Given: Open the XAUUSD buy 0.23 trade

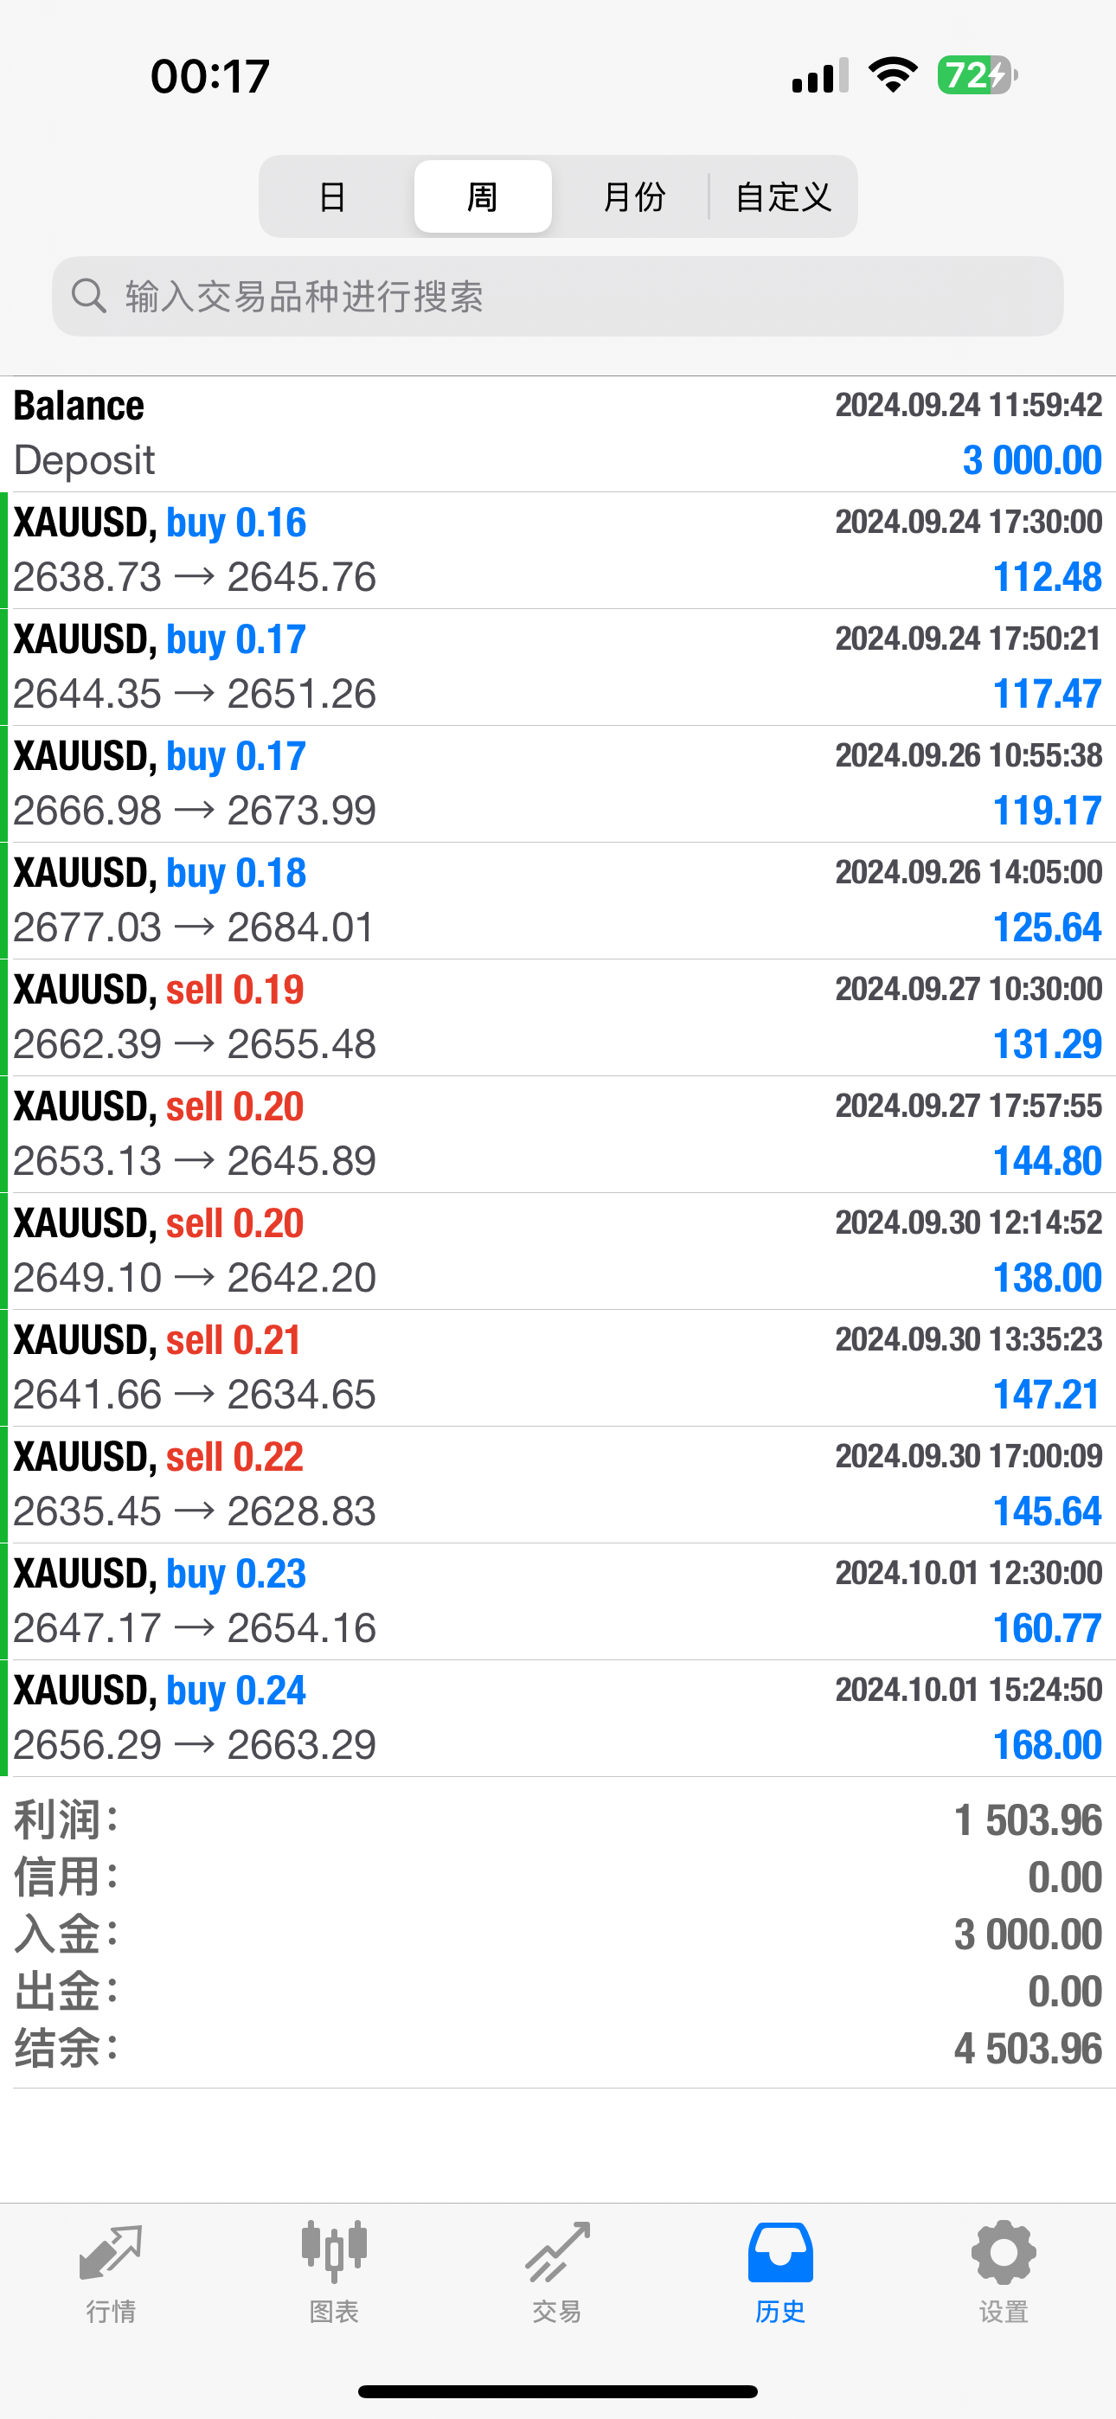Looking at the screenshot, I should [x=558, y=1602].
